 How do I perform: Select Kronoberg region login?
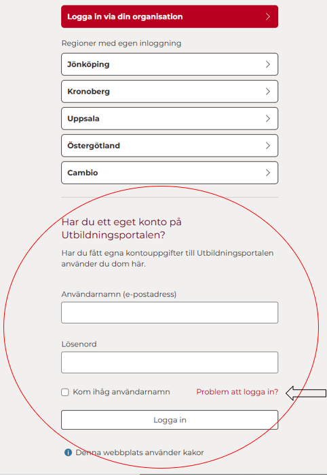tap(170, 92)
